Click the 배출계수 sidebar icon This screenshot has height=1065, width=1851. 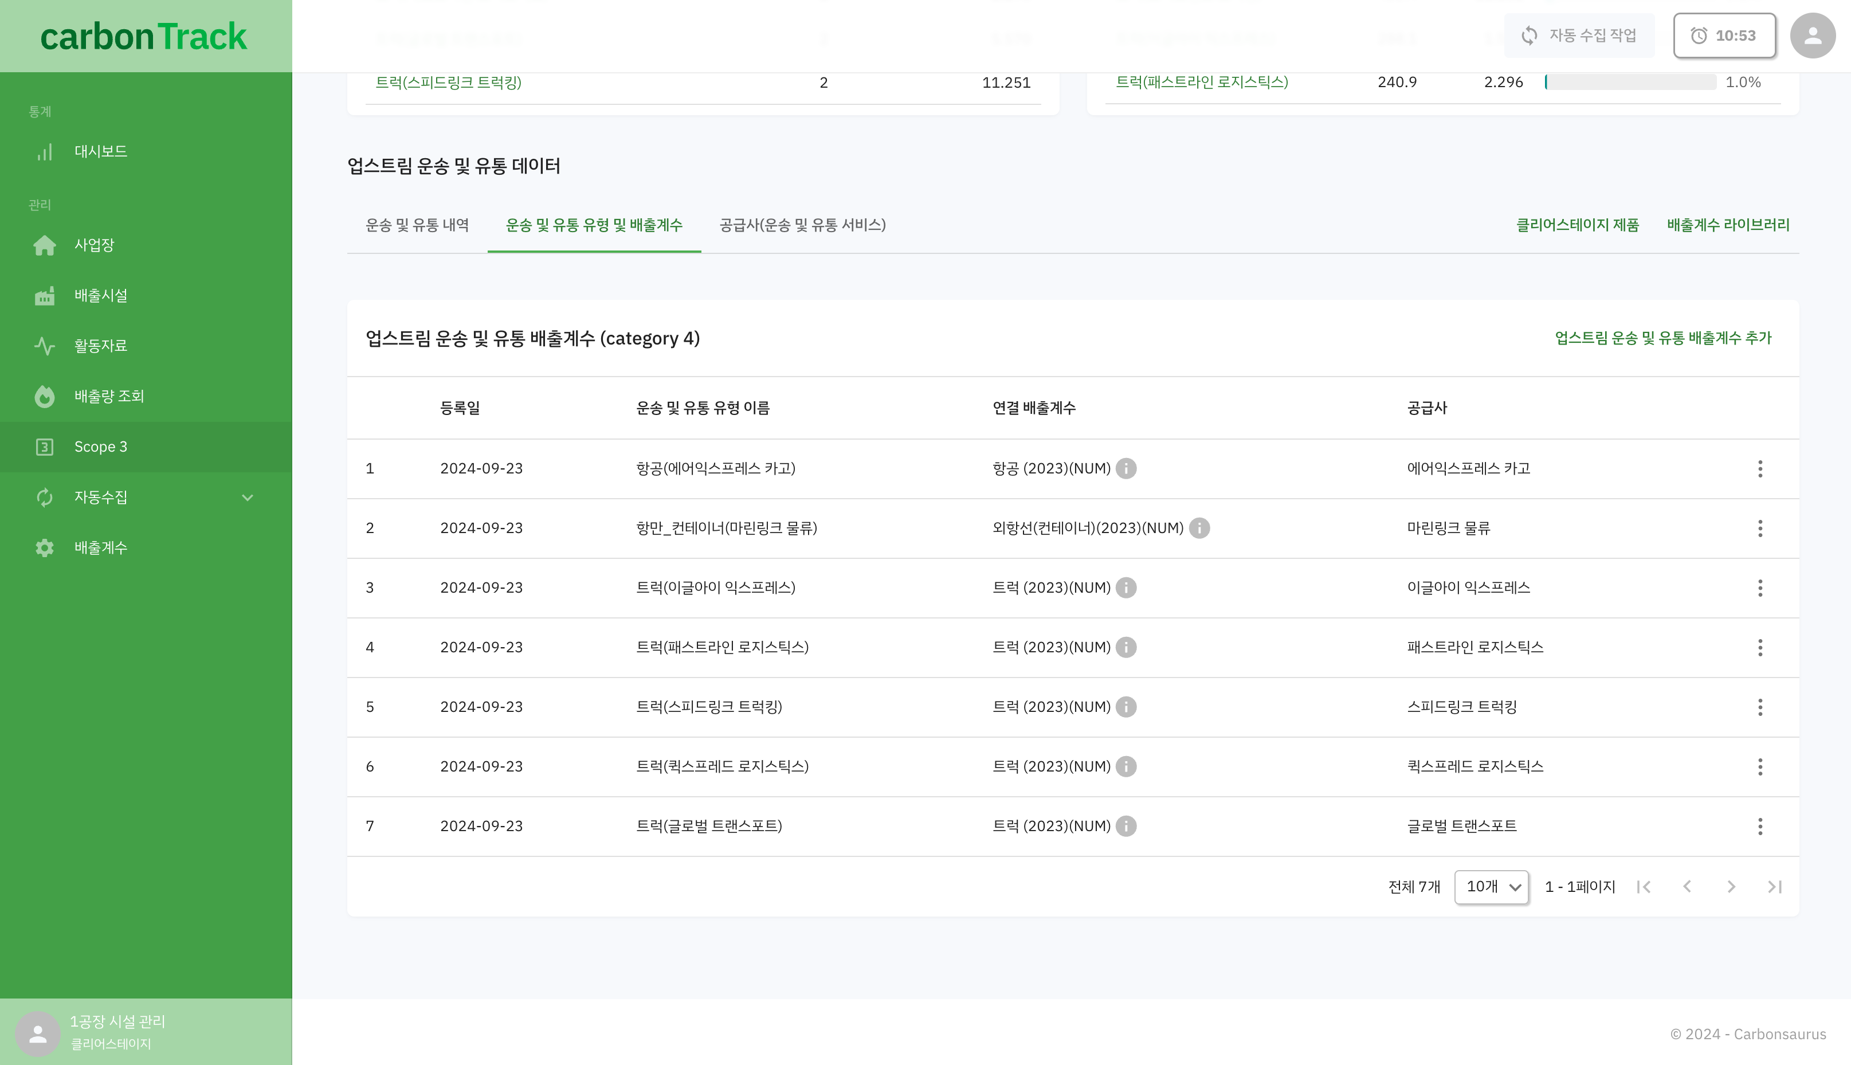[45, 548]
